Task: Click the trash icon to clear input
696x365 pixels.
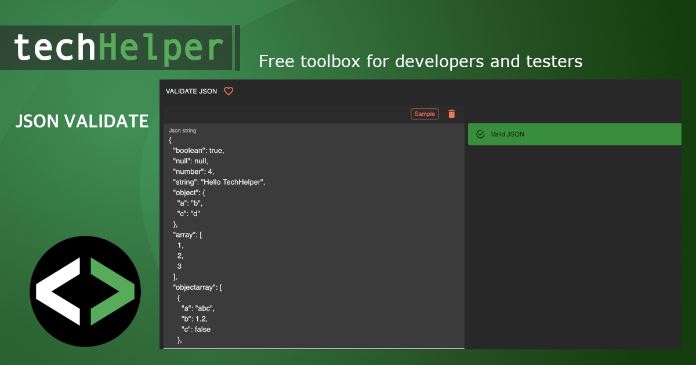Action: click(x=452, y=114)
